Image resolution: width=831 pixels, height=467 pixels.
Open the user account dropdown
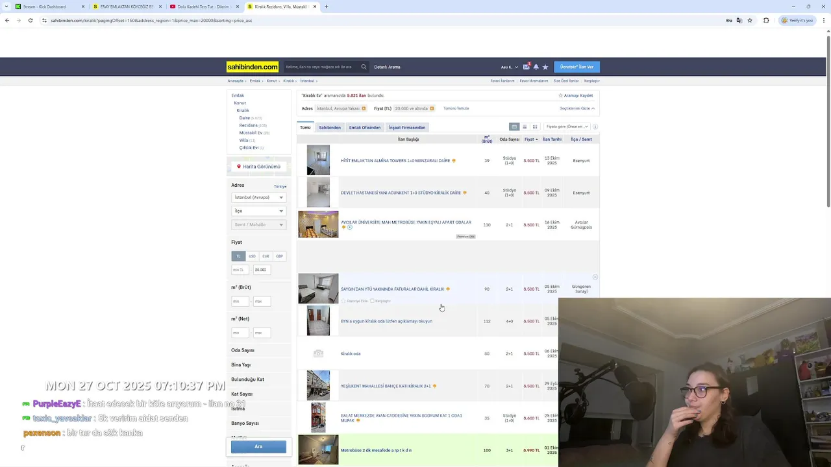[510, 67]
